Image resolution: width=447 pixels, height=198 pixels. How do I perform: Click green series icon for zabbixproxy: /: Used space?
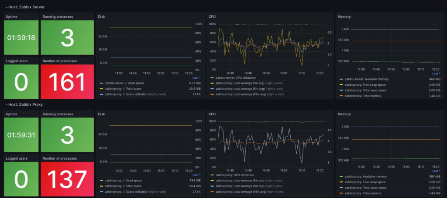click(102, 180)
